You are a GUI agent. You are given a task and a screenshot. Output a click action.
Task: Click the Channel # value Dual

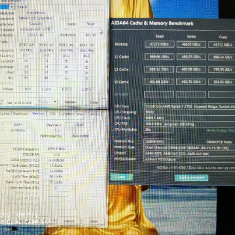pos(80,125)
